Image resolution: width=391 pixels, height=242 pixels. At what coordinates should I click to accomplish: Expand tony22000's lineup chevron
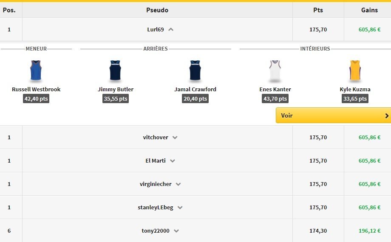pos(176,231)
